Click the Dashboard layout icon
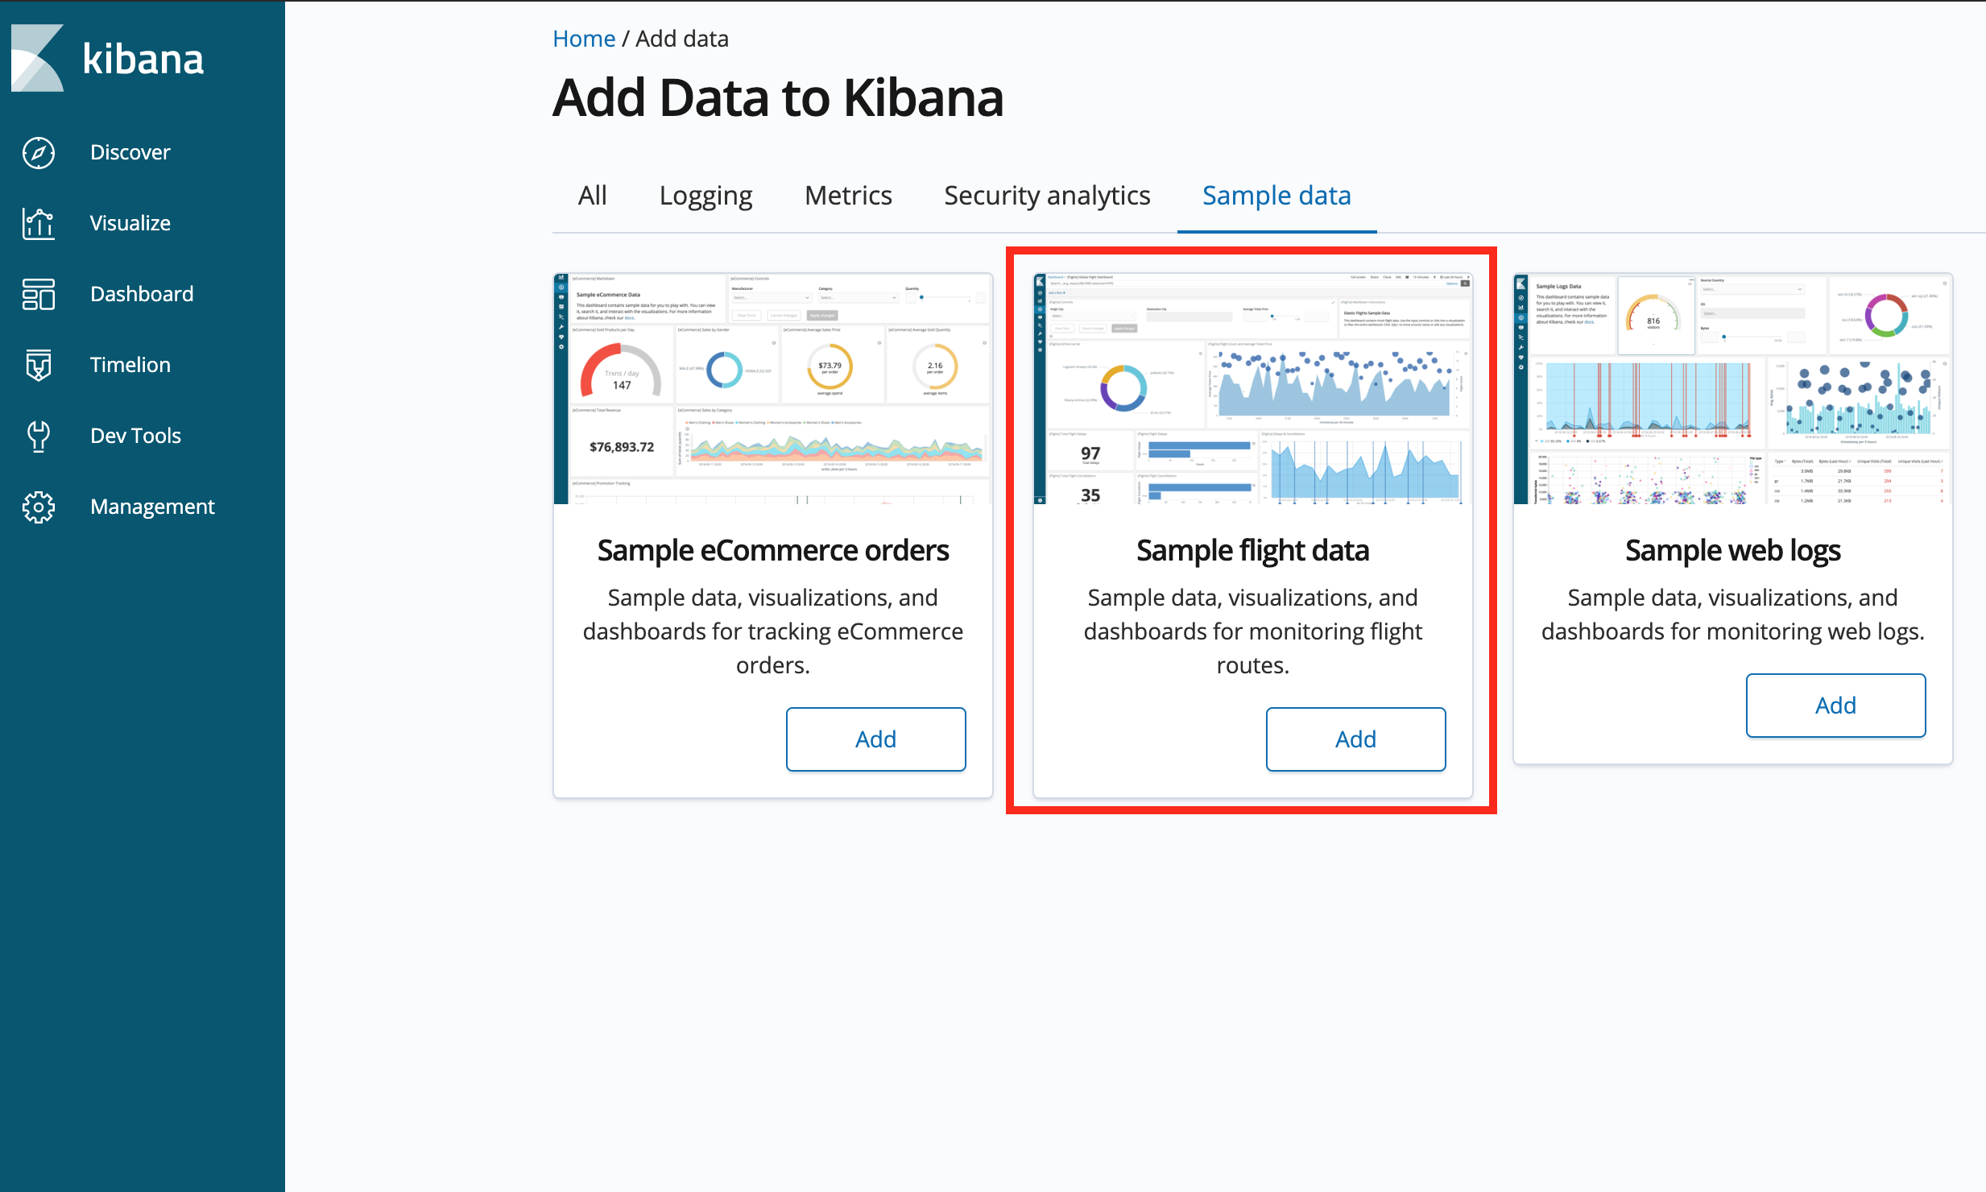1986x1192 pixels. (x=39, y=294)
